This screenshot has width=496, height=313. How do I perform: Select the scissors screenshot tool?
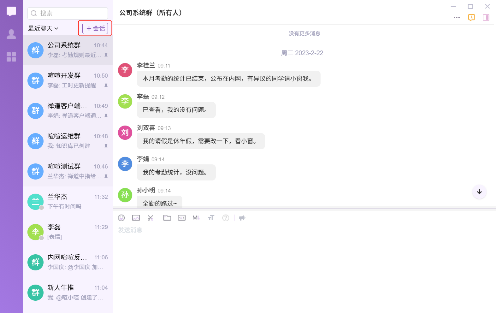coord(151,218)
